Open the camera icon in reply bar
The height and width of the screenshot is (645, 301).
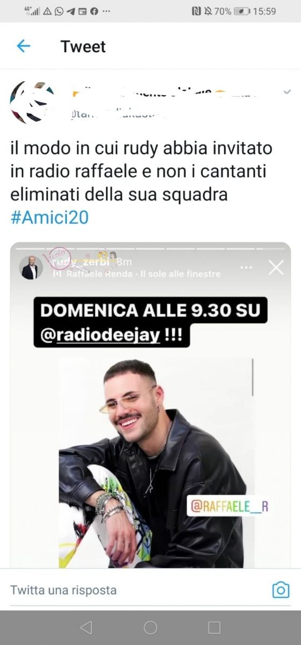click(281, 590)
